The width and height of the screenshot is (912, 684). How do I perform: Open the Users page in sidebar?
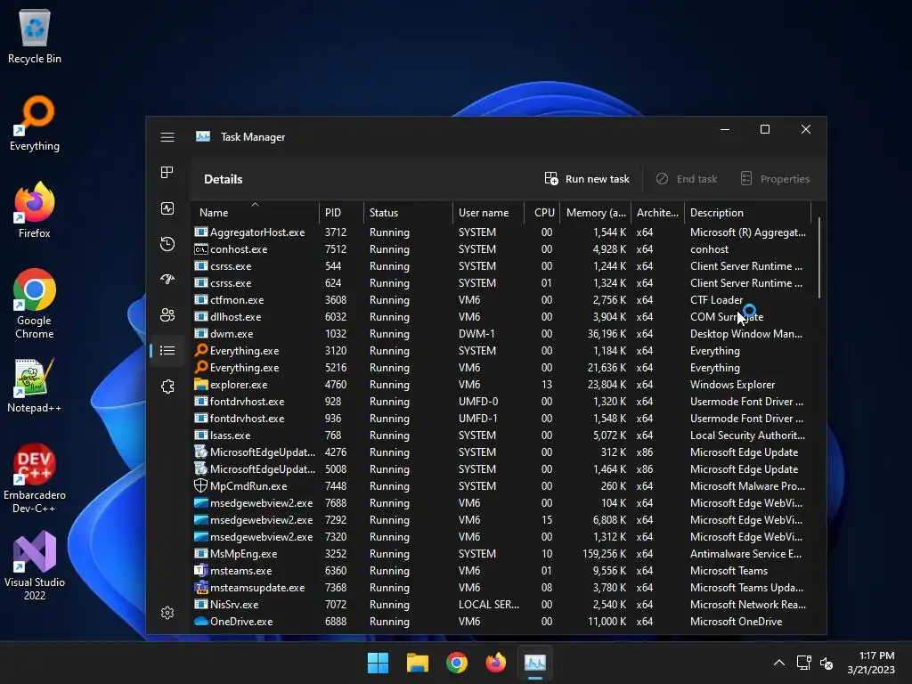click(x=167, y=314)
